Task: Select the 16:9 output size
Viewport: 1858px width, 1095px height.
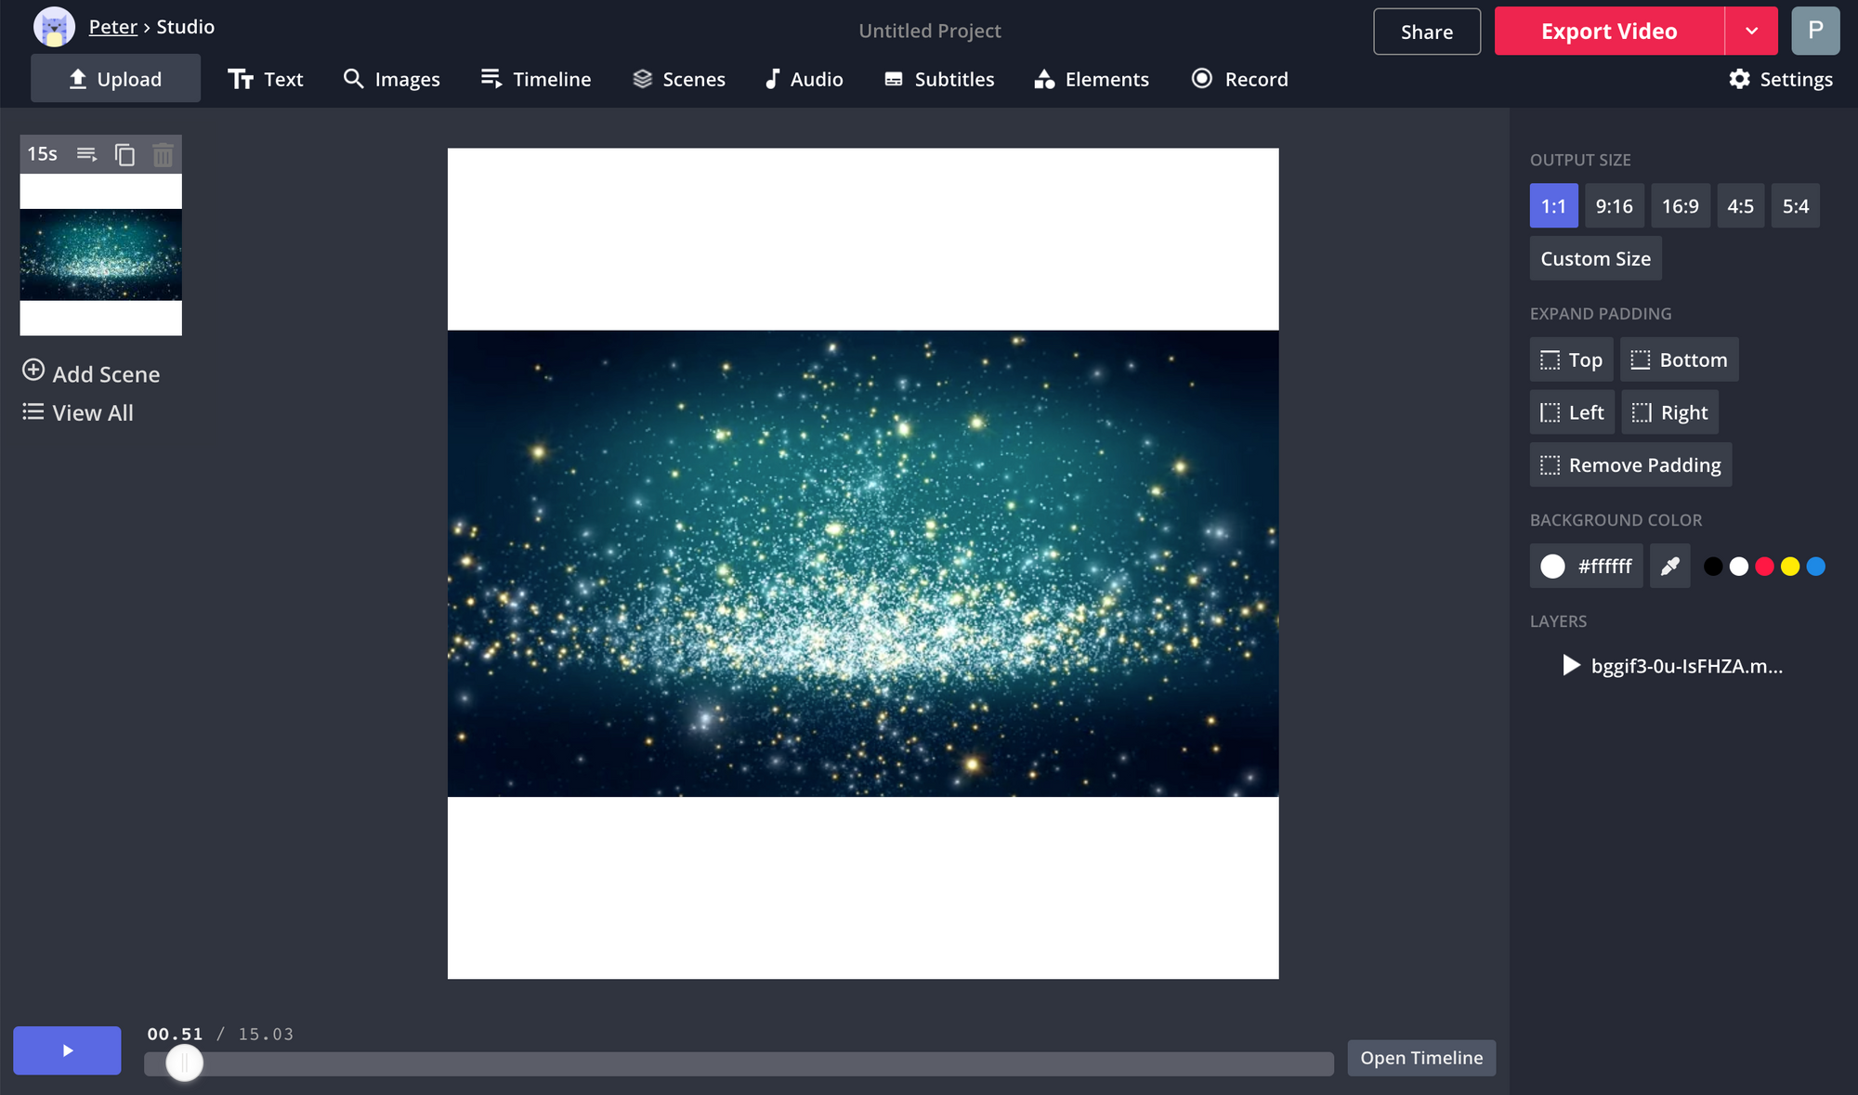Action: 1681,205
